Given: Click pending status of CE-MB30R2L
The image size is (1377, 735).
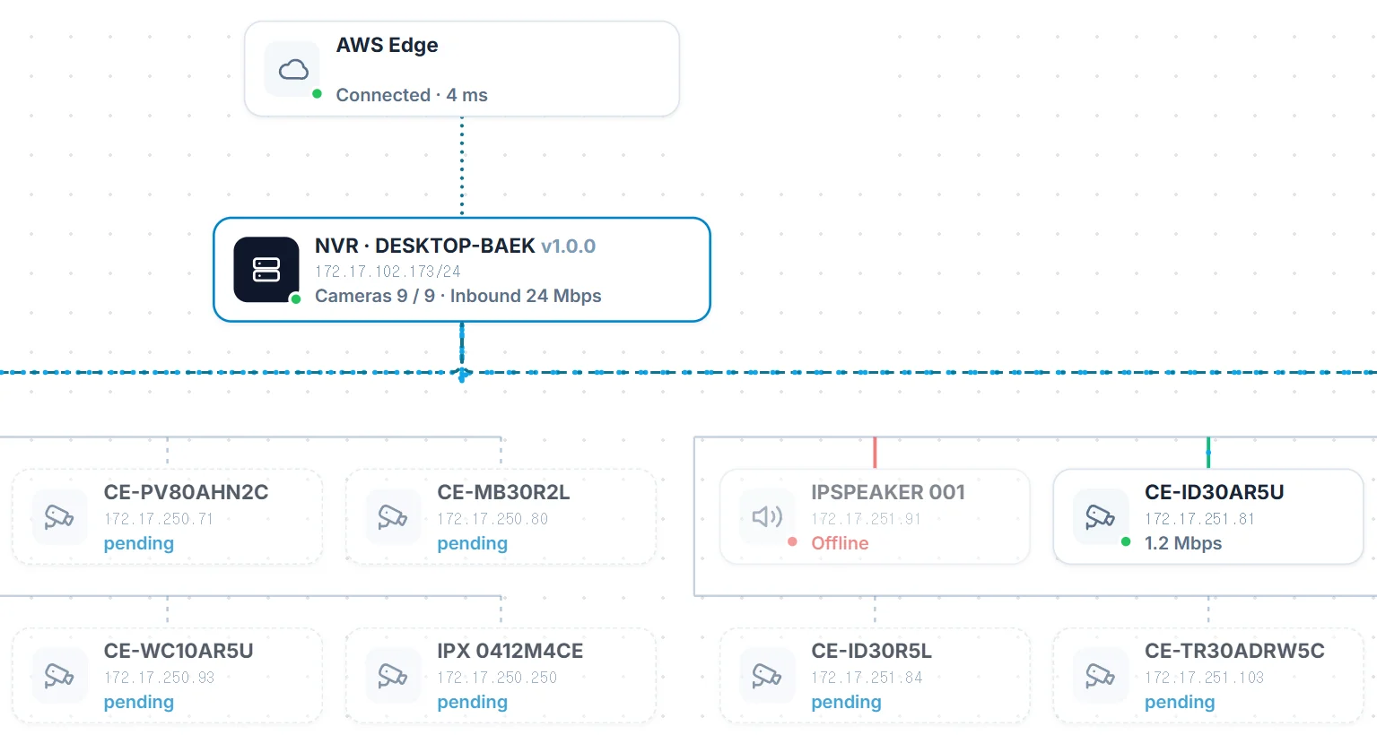Looking at the screenshot, I should (473, 544).
